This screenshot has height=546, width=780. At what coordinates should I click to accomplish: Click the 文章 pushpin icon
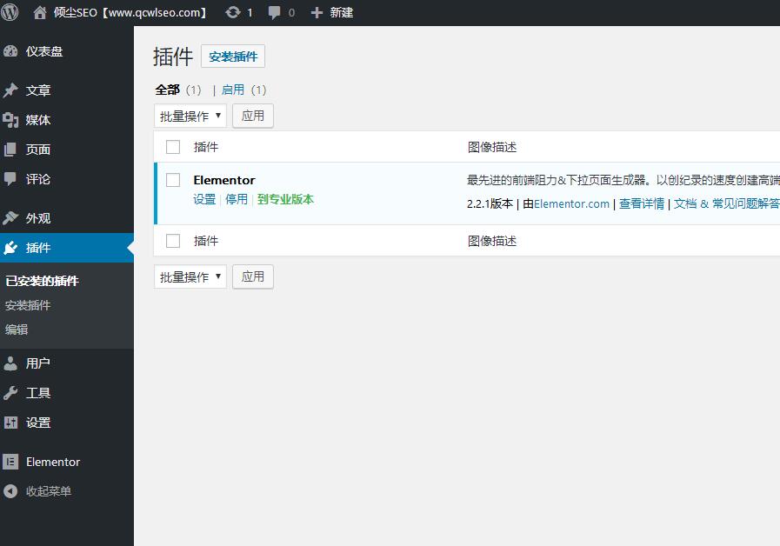[x=10, y=90]
